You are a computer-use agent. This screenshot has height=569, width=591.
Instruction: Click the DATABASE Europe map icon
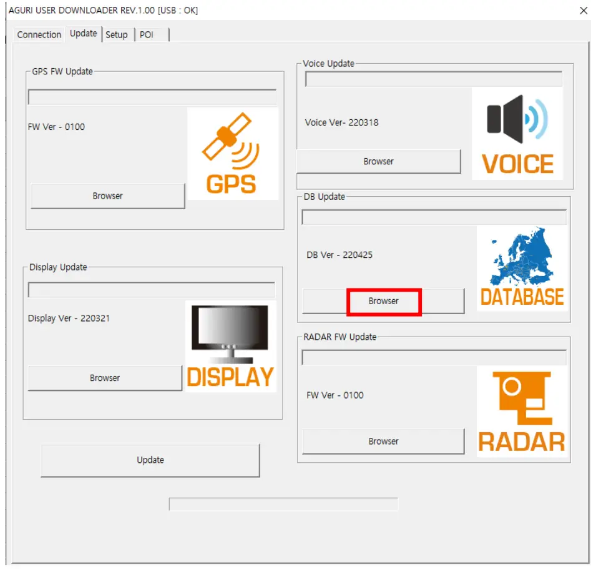(522, 269)
